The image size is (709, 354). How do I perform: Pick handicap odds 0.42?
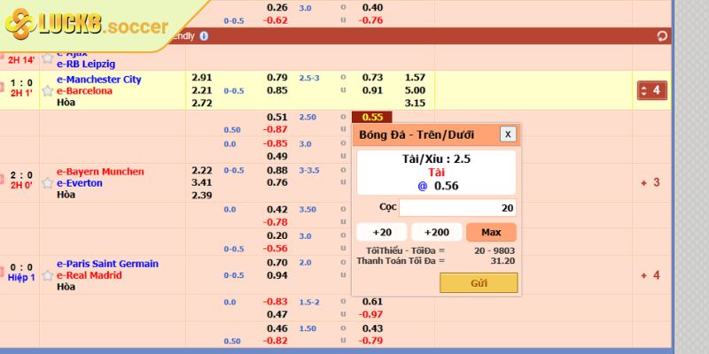point(277,210)
